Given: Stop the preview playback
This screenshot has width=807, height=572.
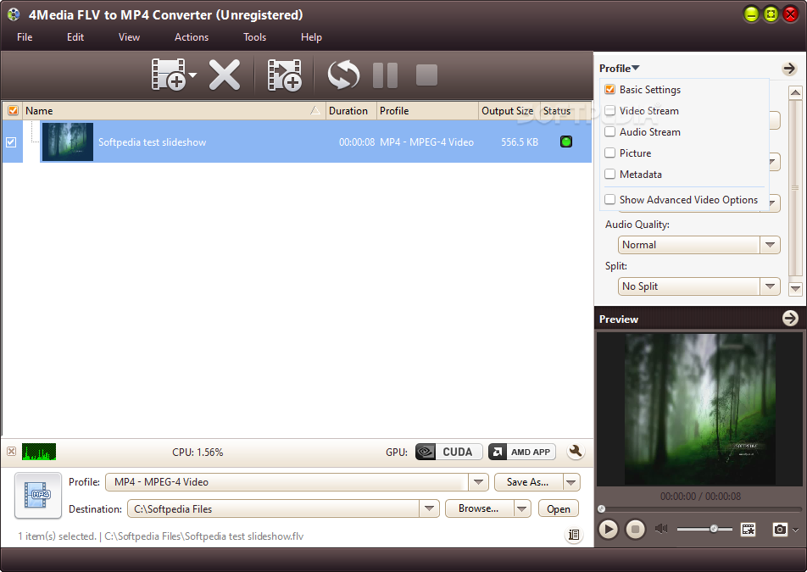Looking at the screenshot, I should coord(635,529).
